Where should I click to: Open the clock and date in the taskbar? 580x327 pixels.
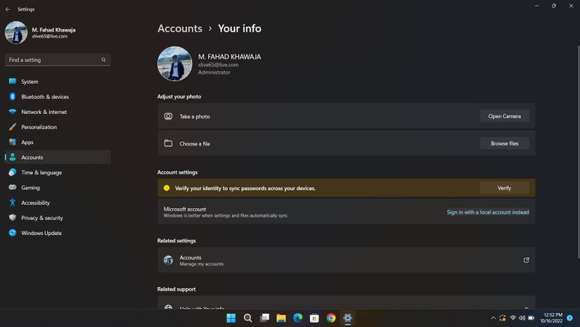pyautogui.click(x=551, y=318)
